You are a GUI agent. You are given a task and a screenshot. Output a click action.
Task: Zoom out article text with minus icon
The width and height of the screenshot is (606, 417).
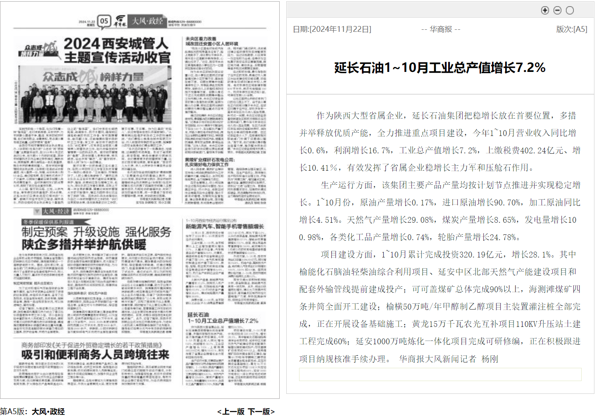[x=557, y=10]
